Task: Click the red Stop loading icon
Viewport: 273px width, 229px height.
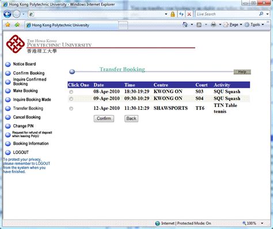Action: pos(189,14)
